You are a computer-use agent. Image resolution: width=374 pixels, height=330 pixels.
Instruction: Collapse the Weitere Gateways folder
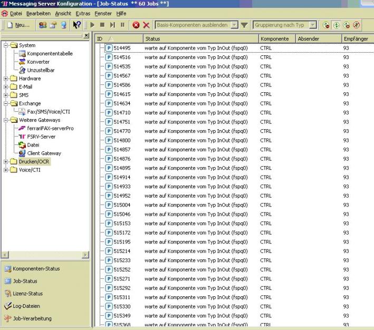(6, 120)
